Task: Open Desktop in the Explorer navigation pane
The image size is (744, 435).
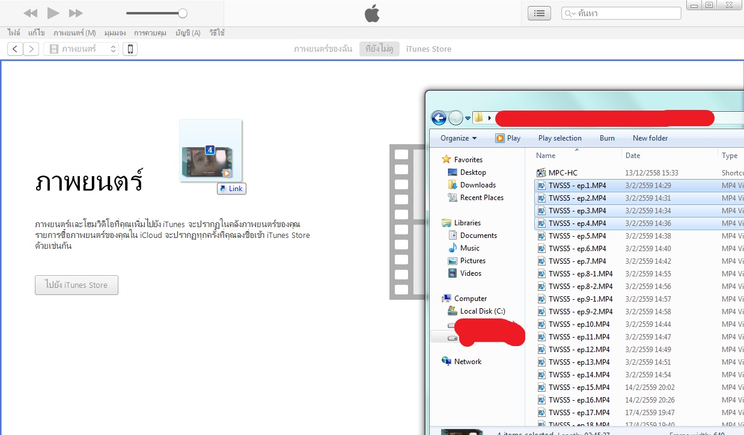Action: click(467, 172)
